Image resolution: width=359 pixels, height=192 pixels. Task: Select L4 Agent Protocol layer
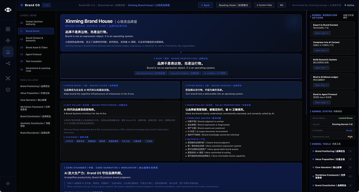[36, 54]
